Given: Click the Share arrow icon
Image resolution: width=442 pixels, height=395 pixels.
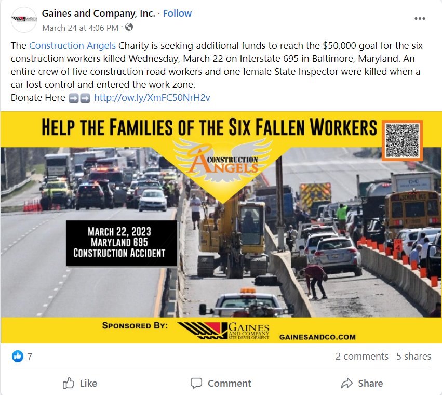Looking at the screenshot, I should pos(347,383).
